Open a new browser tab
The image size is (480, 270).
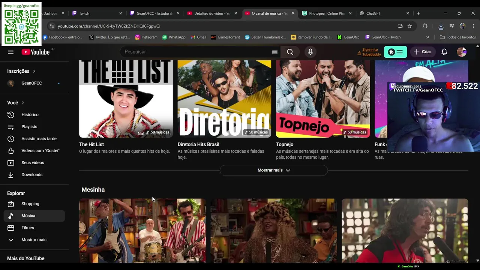click(x=418, y=13)
